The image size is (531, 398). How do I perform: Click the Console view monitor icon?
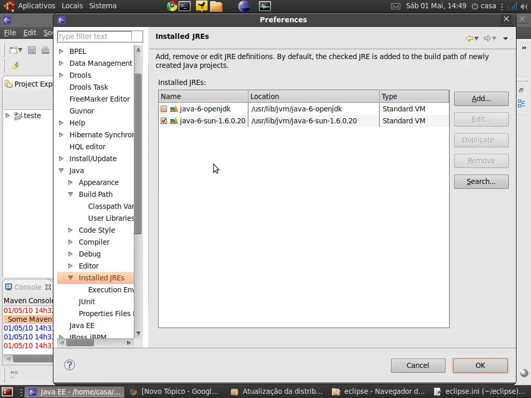[8, 287]
